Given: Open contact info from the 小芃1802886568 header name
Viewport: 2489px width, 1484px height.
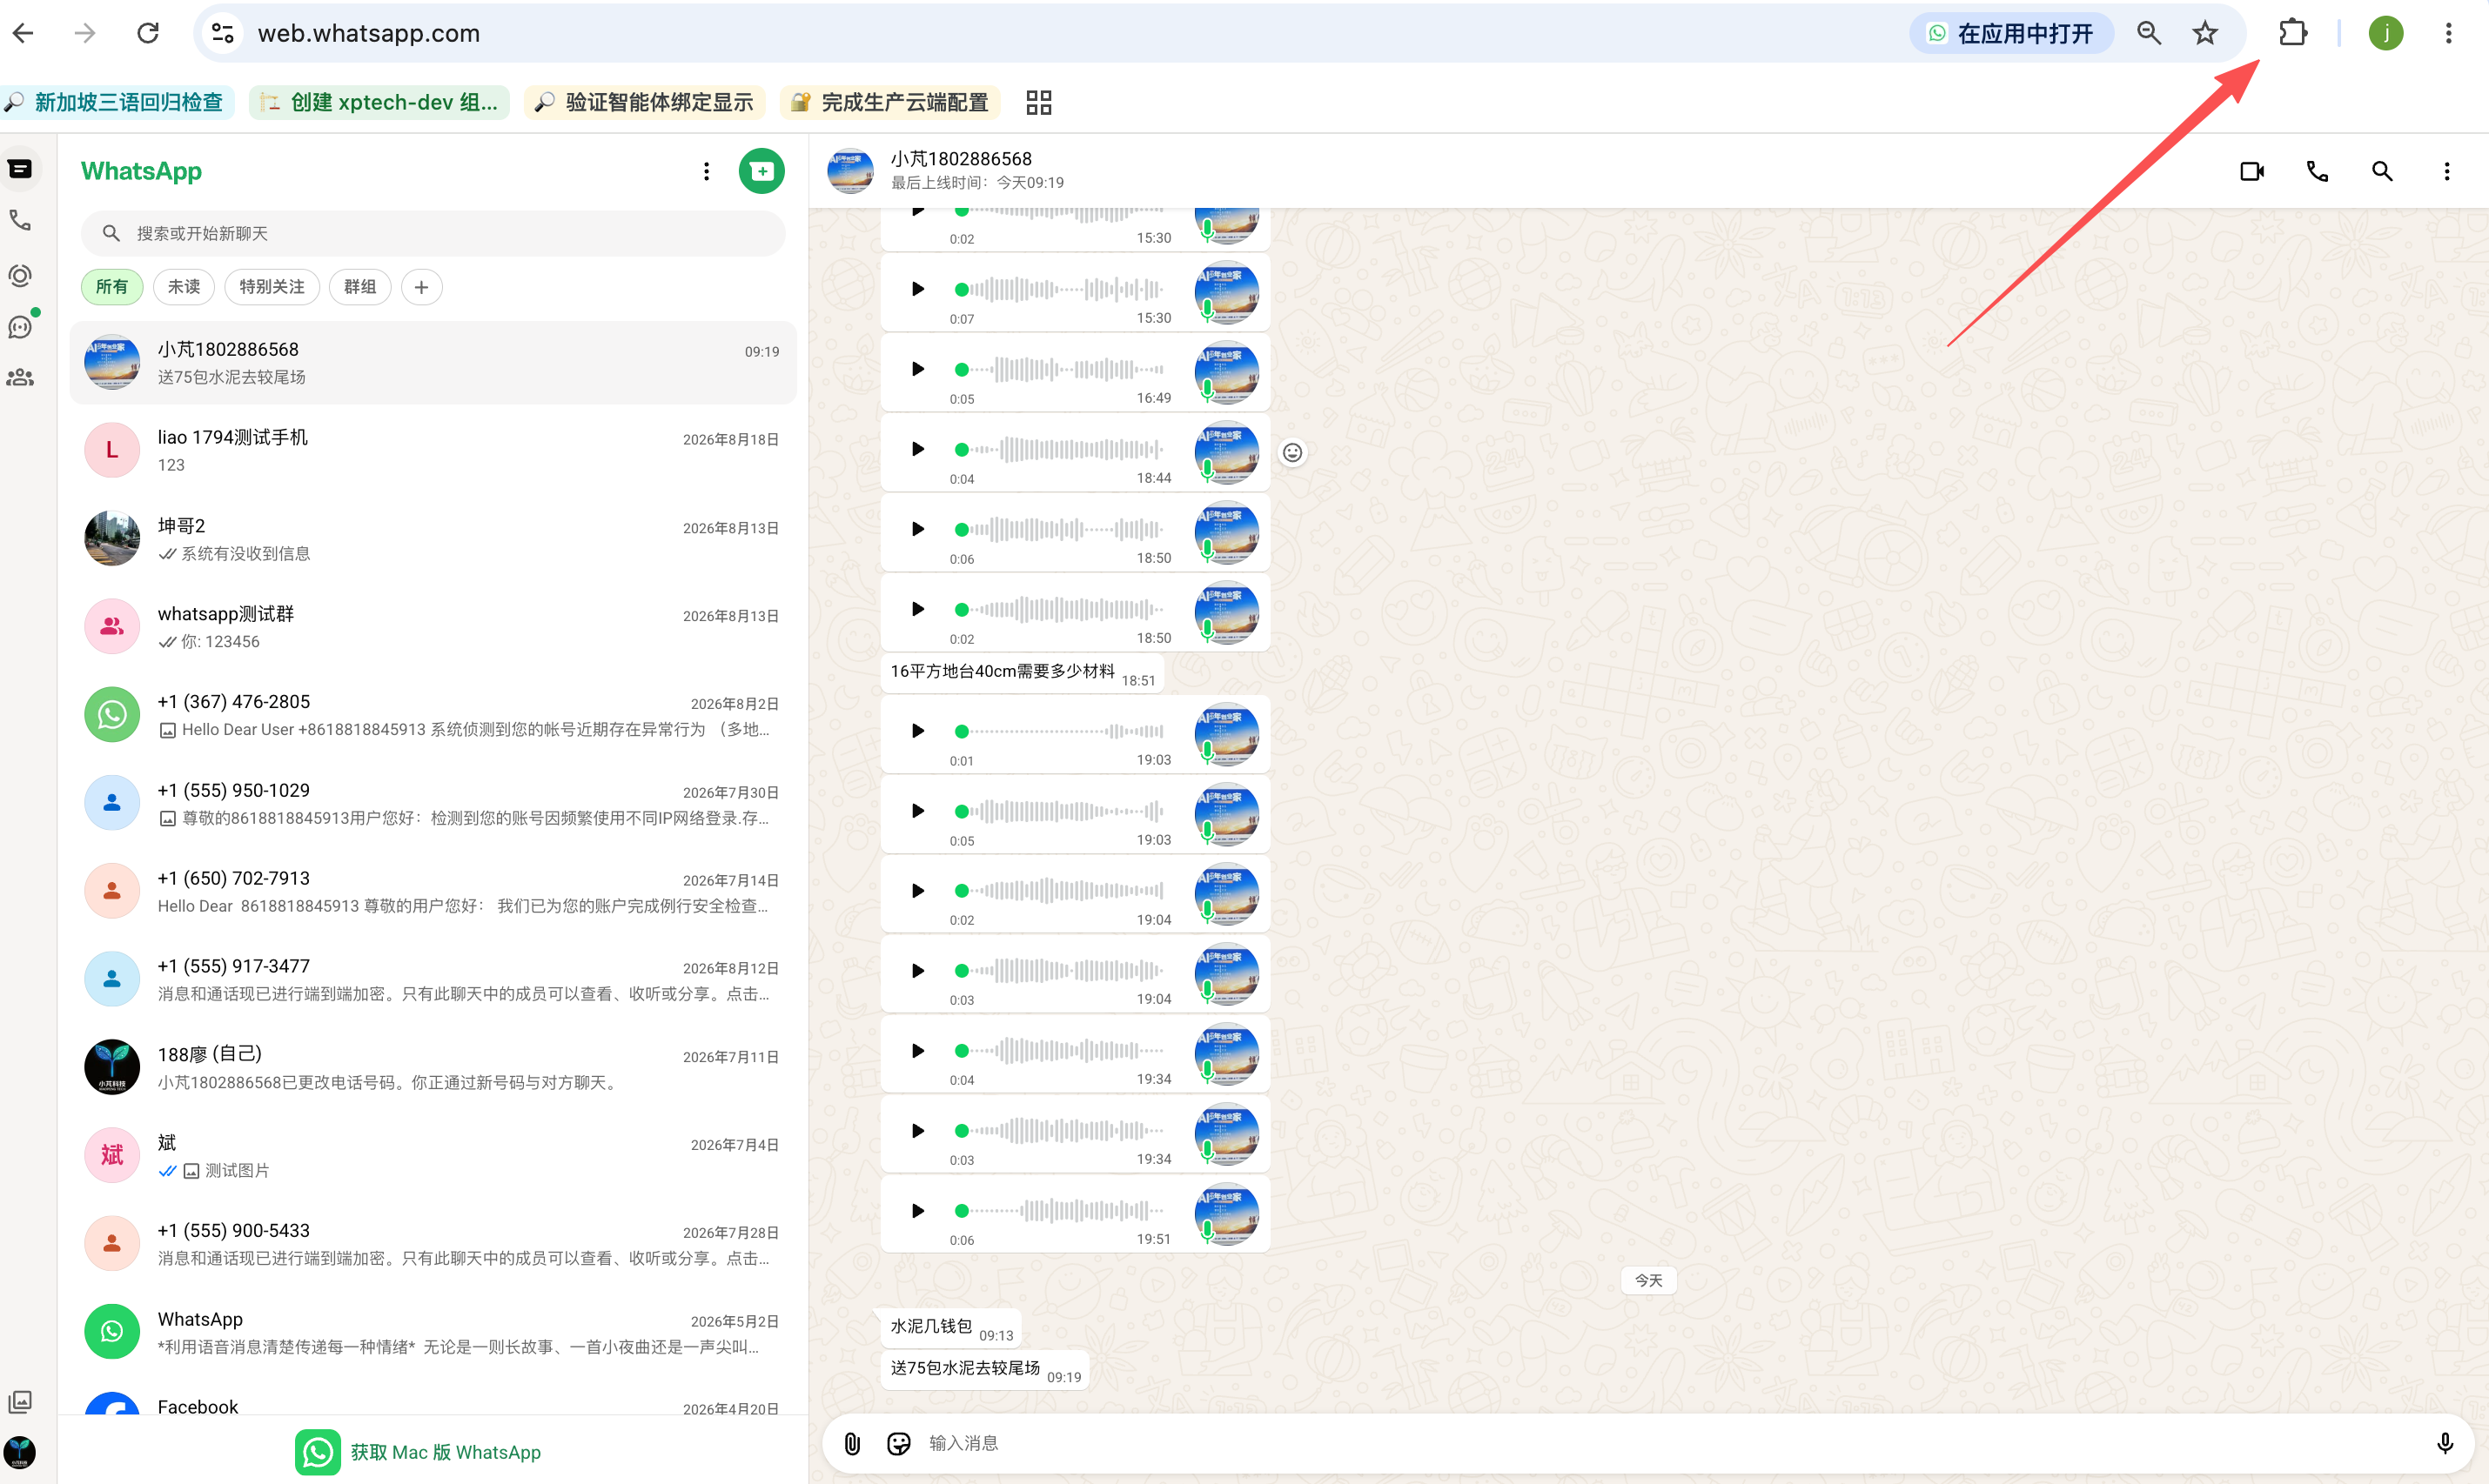Looking at the screenshot, I should (961, 159).
